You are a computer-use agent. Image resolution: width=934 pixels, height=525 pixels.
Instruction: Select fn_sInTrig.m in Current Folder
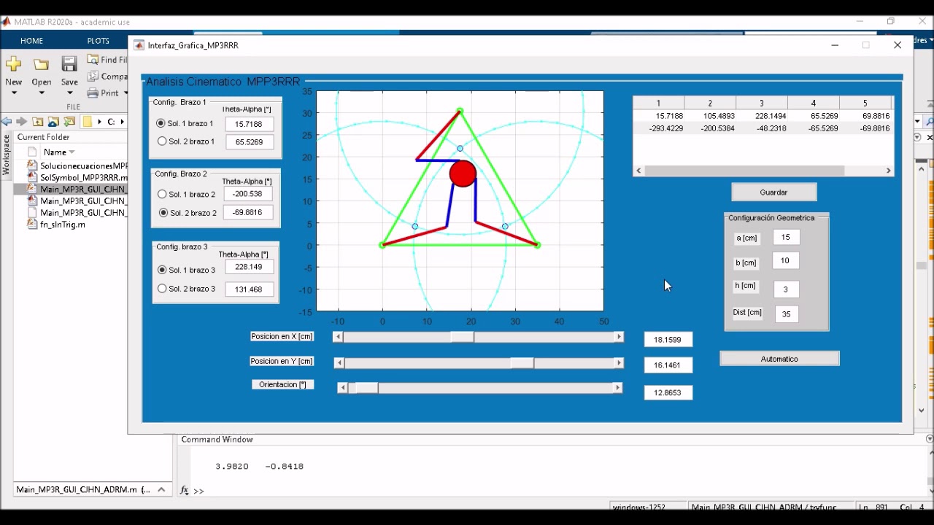63,225
